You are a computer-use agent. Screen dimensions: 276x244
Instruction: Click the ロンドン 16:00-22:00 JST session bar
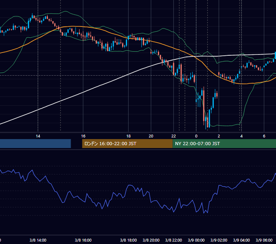[x=127, y=144]
